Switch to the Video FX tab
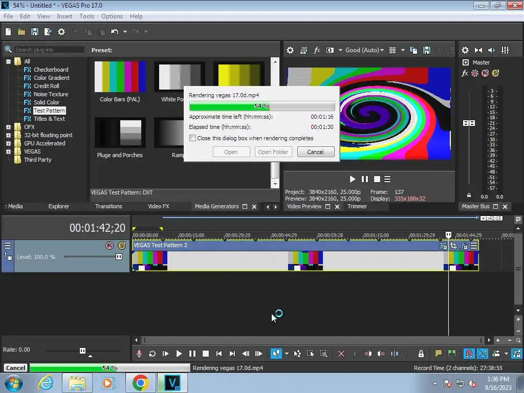Screen dimensions: 524x393 pyautogui.click(x=159, y=207)
